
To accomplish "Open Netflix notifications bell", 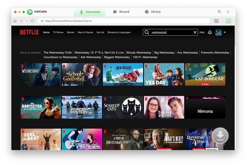I will [x=210, y=32].
